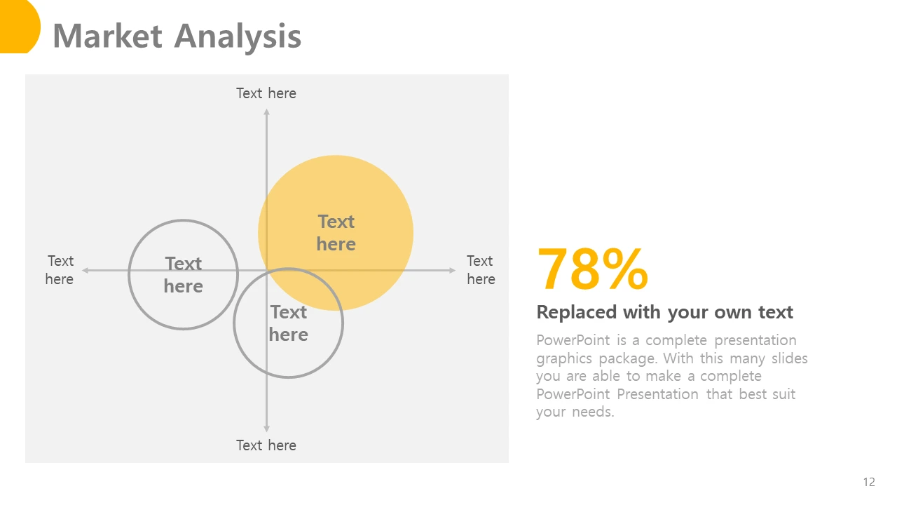
Task: Select the orange quarter-circle in the slide corner
Action: point(19,25)
